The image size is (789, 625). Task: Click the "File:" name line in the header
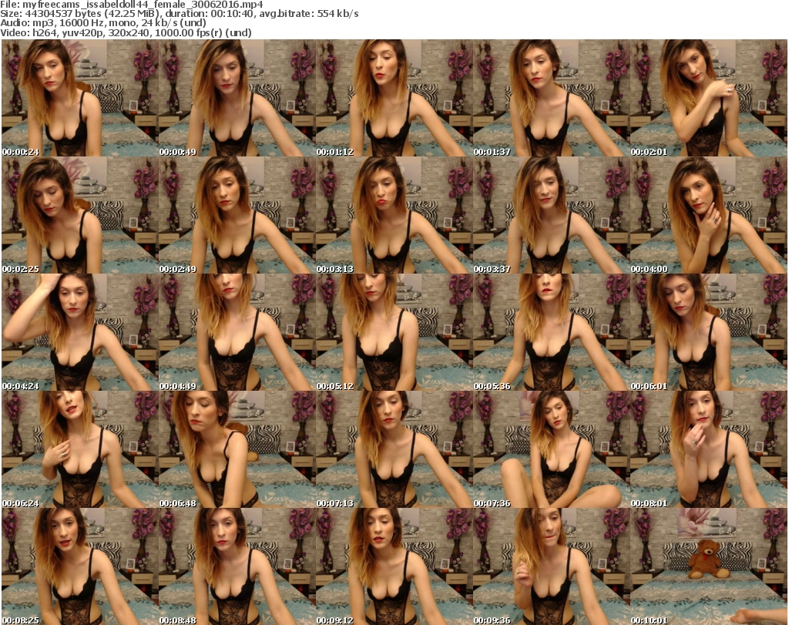[x=131, y=5]
